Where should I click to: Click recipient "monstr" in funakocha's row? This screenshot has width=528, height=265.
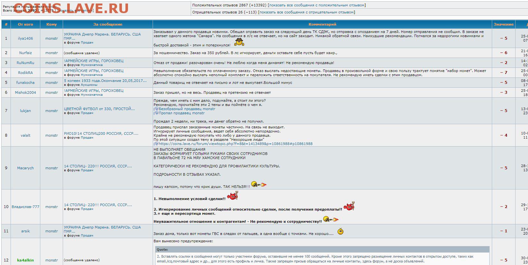(x=52, y=83)
